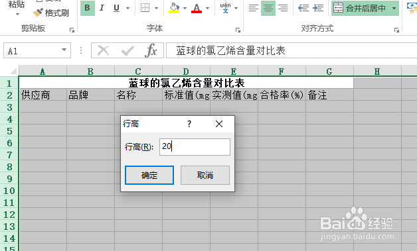The height and width of the screenshot is (251, 417).
Task: Open 对齐方式 group dialog launcher
Action: 396,30
